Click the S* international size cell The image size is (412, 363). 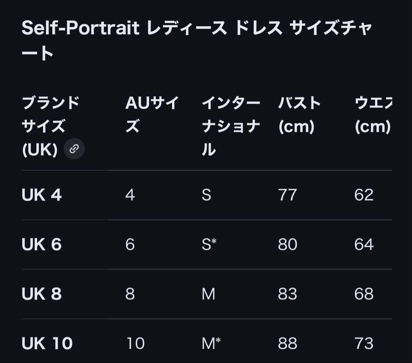209,245
